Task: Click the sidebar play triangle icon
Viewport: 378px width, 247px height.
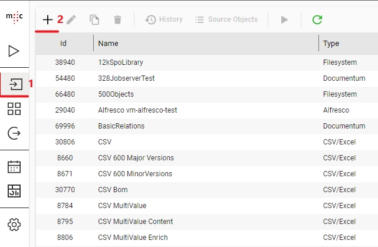Action: click(14, 51)
